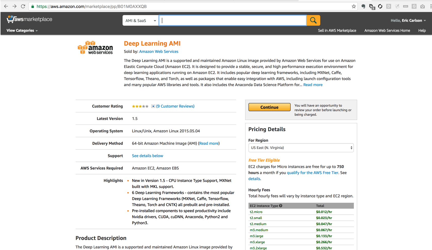Click the Pricing Details heading
This screenshot has width=432, height=250.
coord(267,129)
